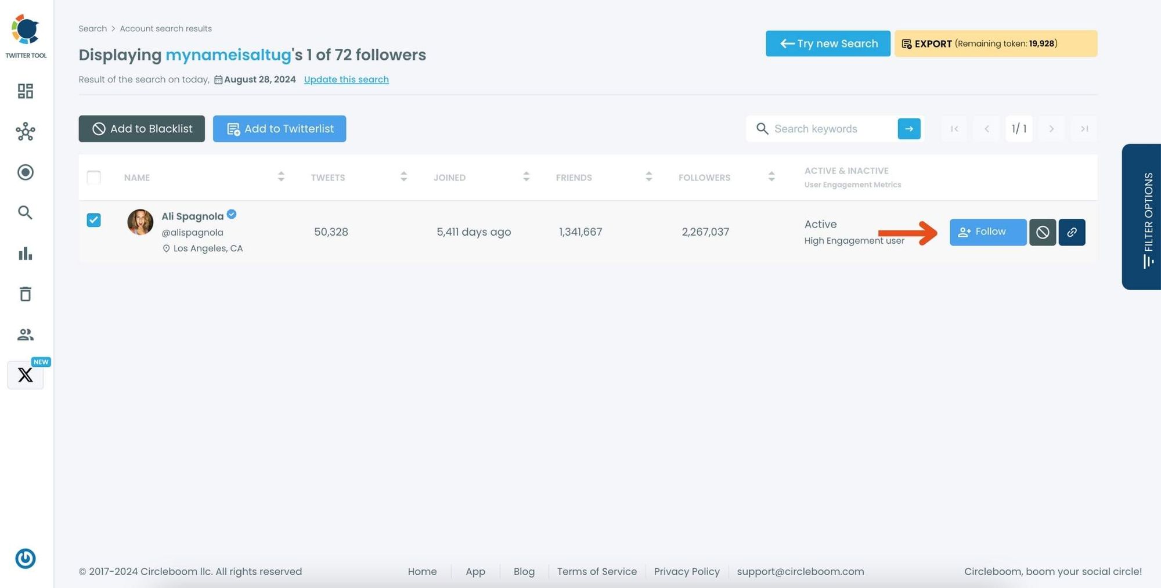Click the blacklist icon for Ali Spagnola
Viewport: 1161px width, 588px height.
point(1043,232)
